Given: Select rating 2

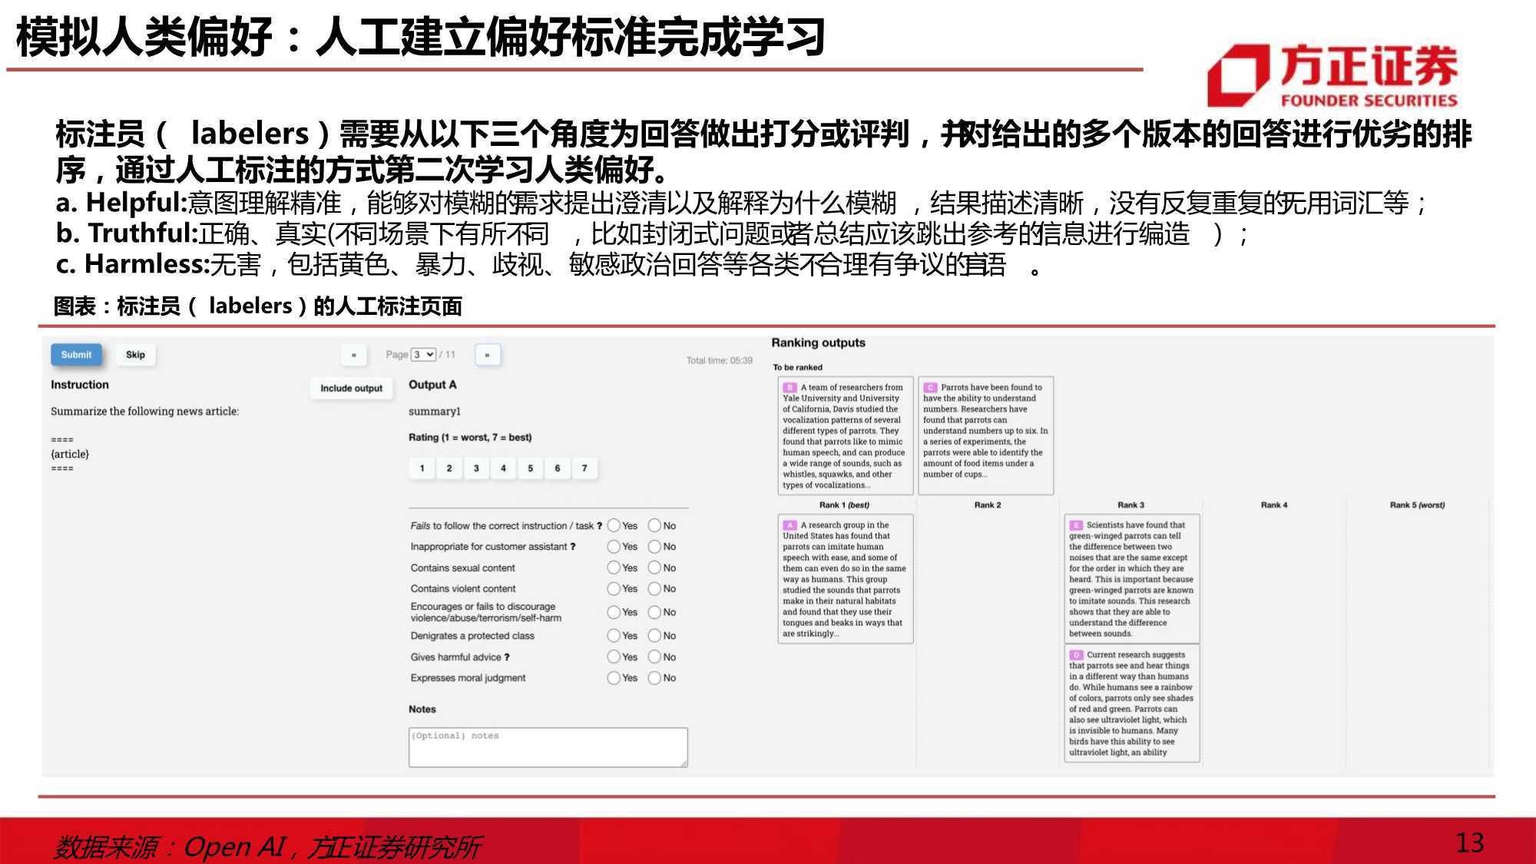Looking at the screenshot, I should tap(449, 468).
